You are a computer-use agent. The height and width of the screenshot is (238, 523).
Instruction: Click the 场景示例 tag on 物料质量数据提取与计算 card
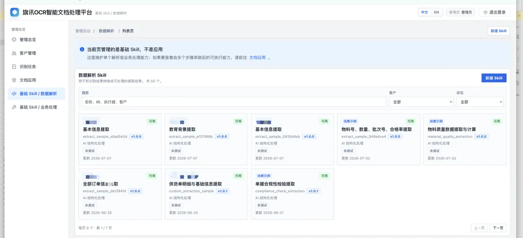click(436, 121)
